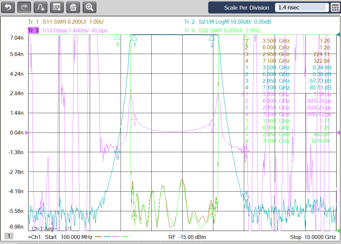This screenshot has width=341, height=244.
Task: Click the Start 100.000 MHz label
Action: click(x=69, y=237)
